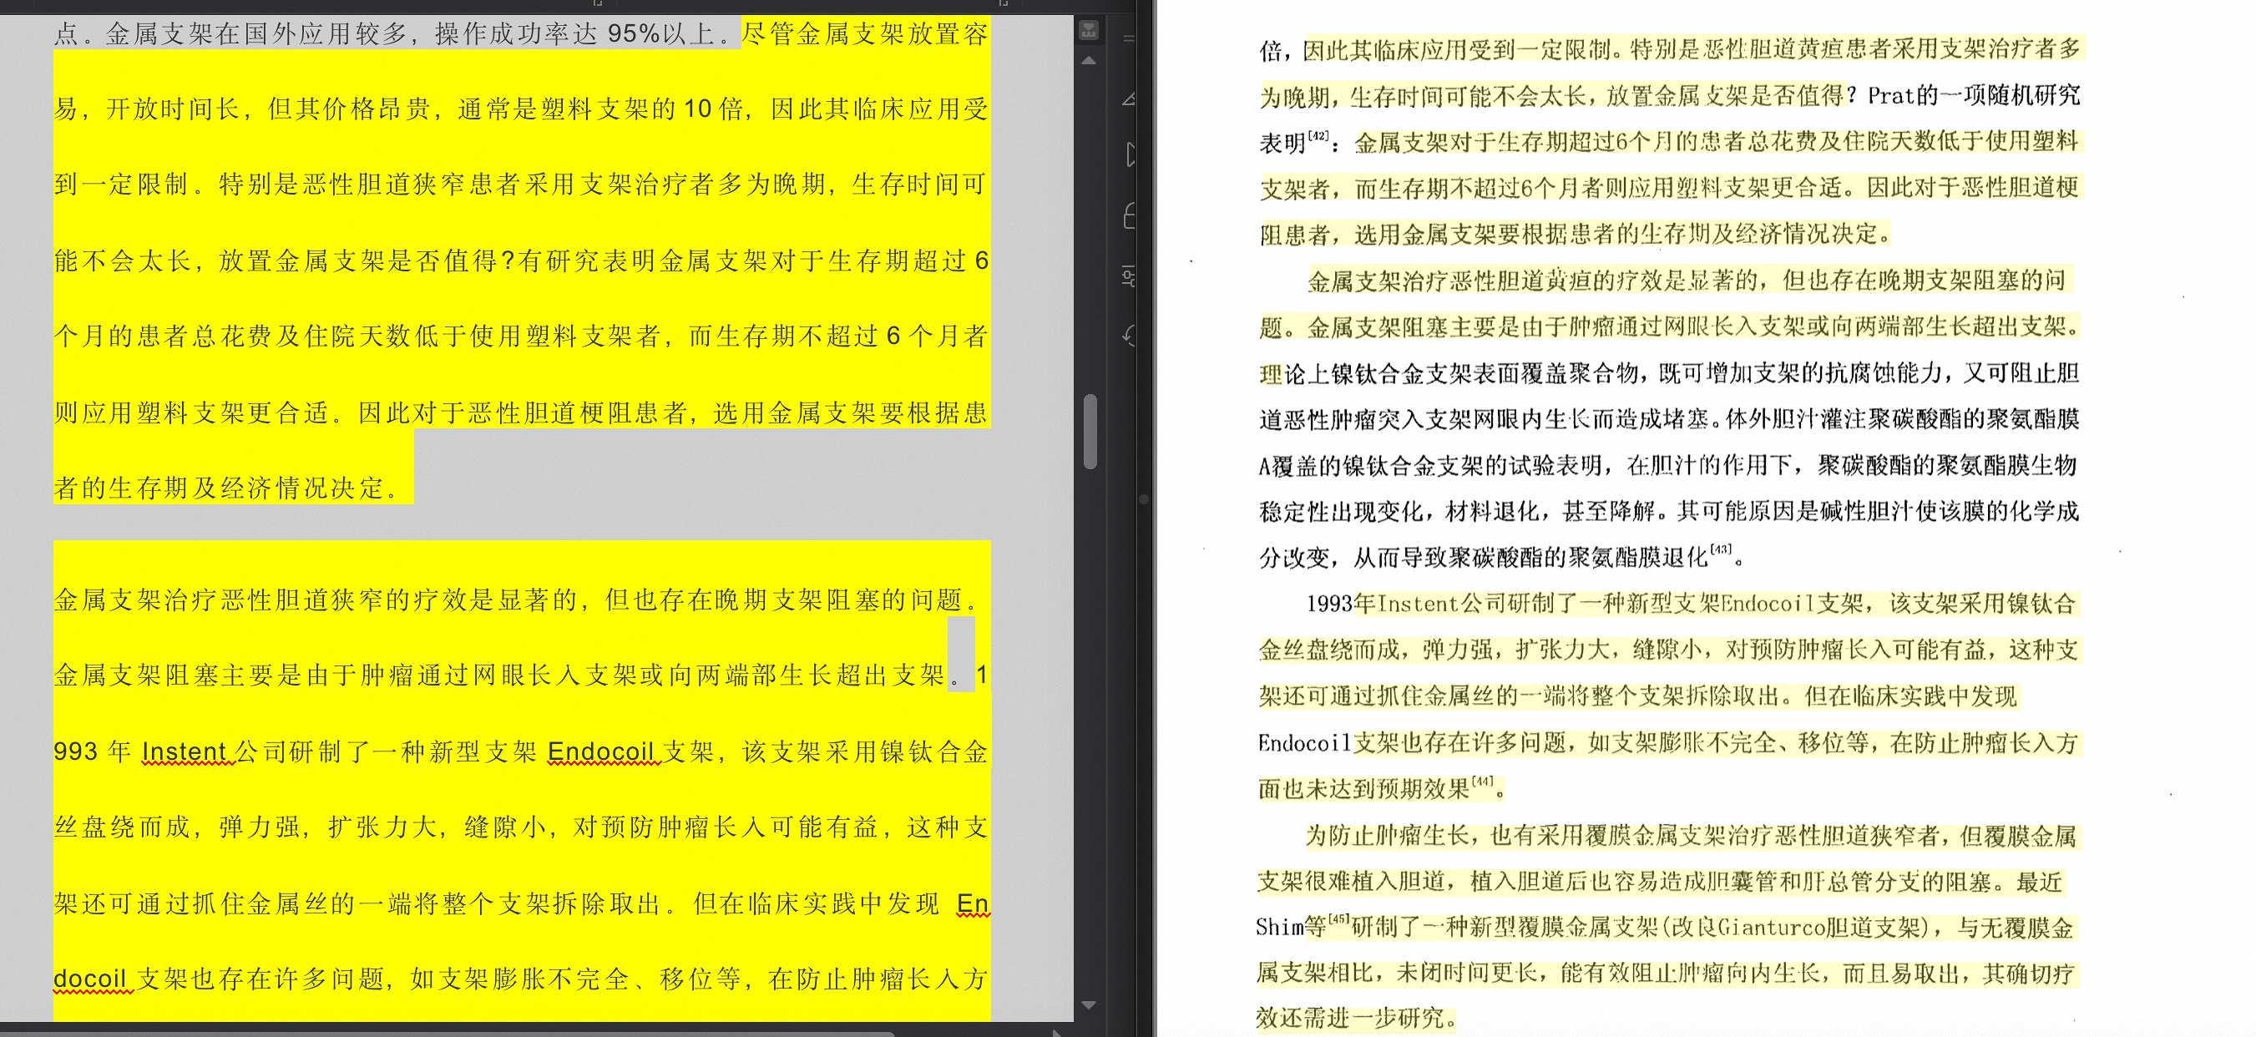Image resolution: width=2256 pixels, height=1037 pixels.
Task: Click "1993年" in the right PDF
Action: (x=1341, y=604)
